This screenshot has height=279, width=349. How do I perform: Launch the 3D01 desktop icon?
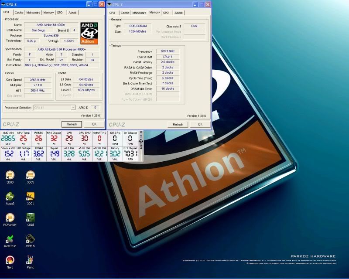[x=30, y=198]
